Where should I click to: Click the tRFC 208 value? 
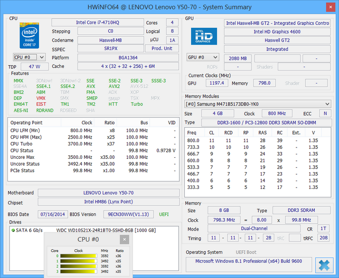324,238
